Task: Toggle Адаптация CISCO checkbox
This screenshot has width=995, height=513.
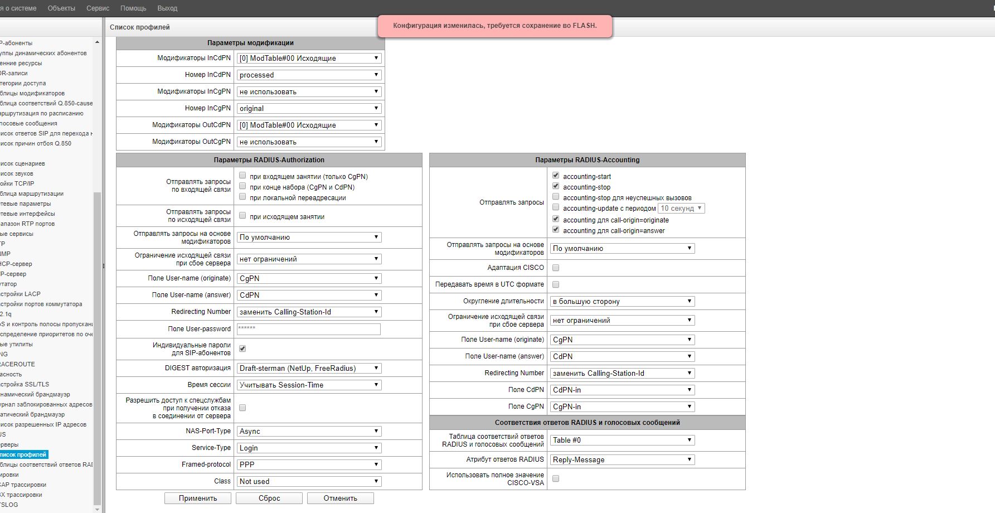Action: [x=556, y=268]
